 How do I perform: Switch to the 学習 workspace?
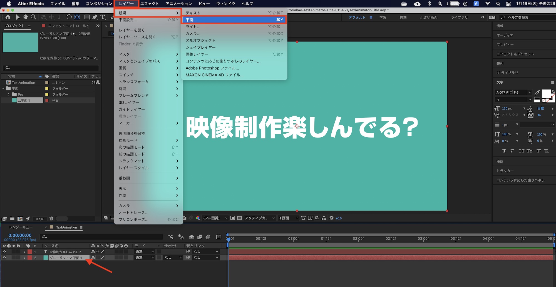coord(383,18)
